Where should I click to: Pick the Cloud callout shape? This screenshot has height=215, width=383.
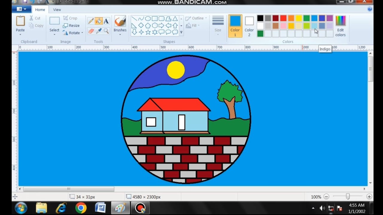(x=175, y=32)
